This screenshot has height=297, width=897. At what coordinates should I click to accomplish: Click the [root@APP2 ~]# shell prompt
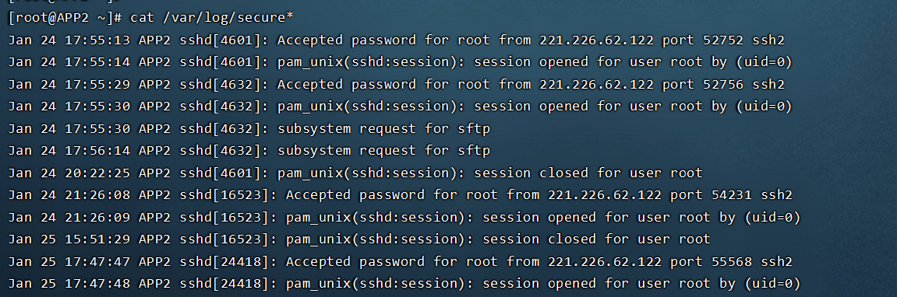65,18
